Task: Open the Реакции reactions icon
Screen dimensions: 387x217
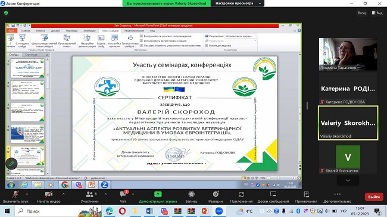Action: (216, 194)
